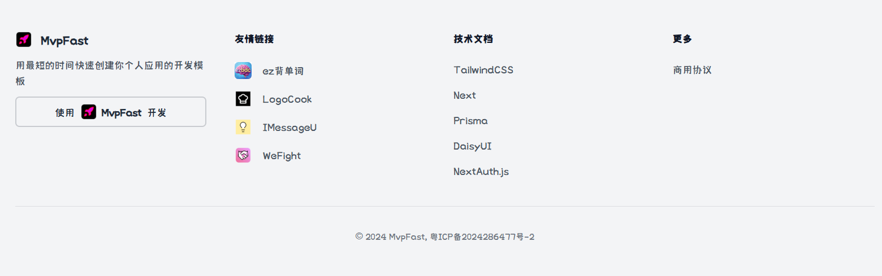Click the rocket icon inside the 使用 button
This screenshot has height=276, width=882.
[x=89, y=112]
